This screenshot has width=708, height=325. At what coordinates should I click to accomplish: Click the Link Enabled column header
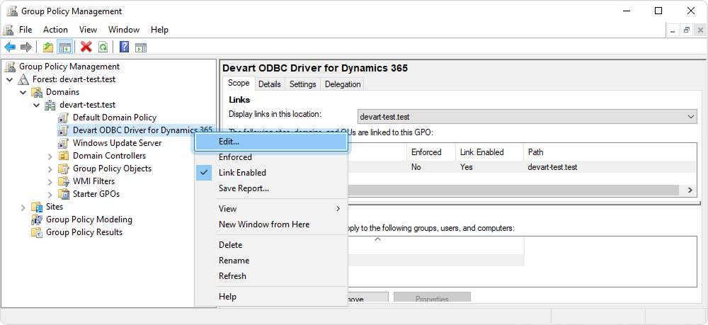489,152
